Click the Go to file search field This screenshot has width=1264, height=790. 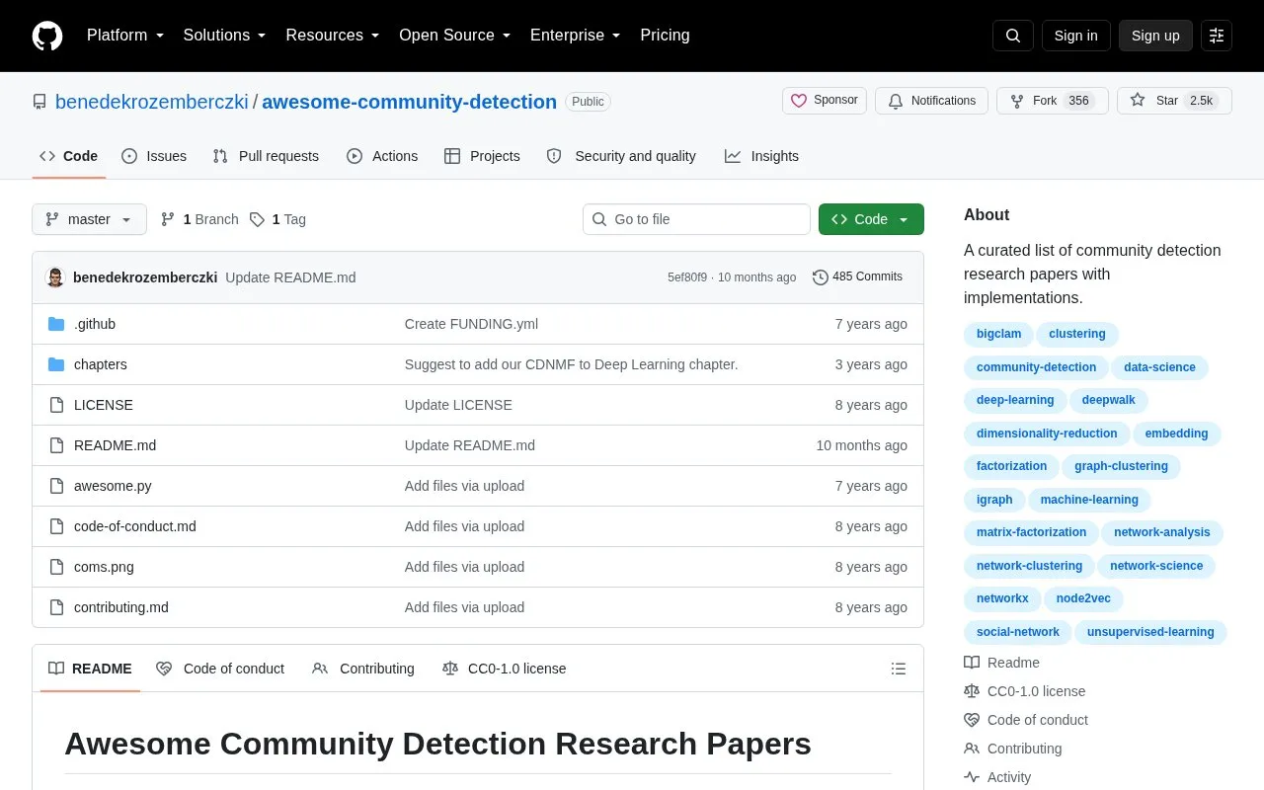pos(696,219)
